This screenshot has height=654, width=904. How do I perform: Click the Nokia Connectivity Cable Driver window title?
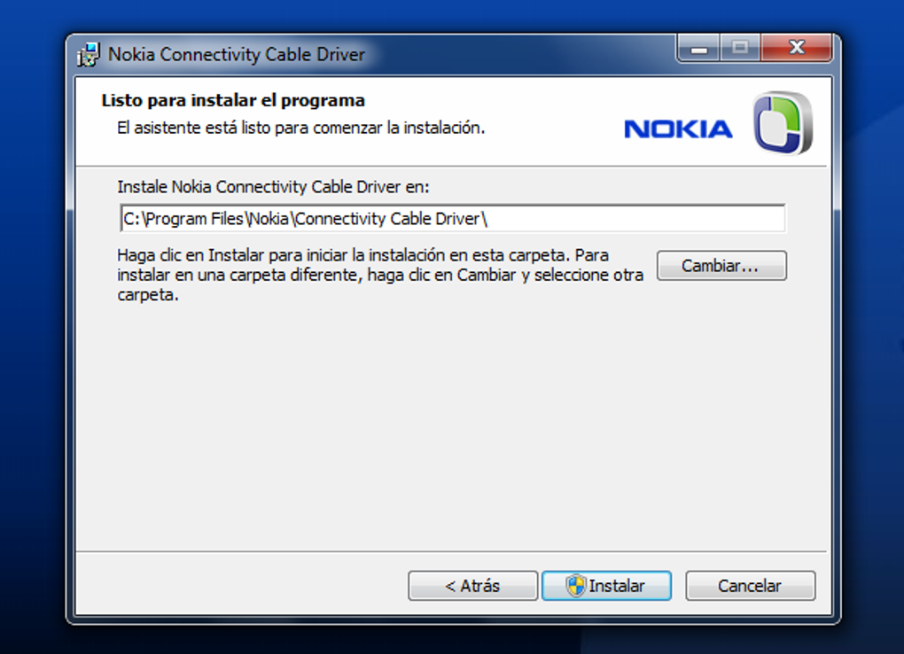coord(237,54)
